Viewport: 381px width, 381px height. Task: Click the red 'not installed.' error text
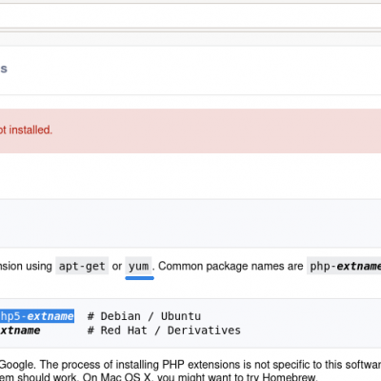pyautogui.click(x=26, y=130)
